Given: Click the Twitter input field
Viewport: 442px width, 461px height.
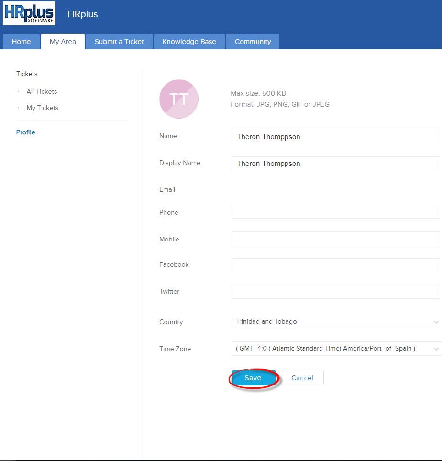Looking at the screenshot, I should click(x=336, y=292).
